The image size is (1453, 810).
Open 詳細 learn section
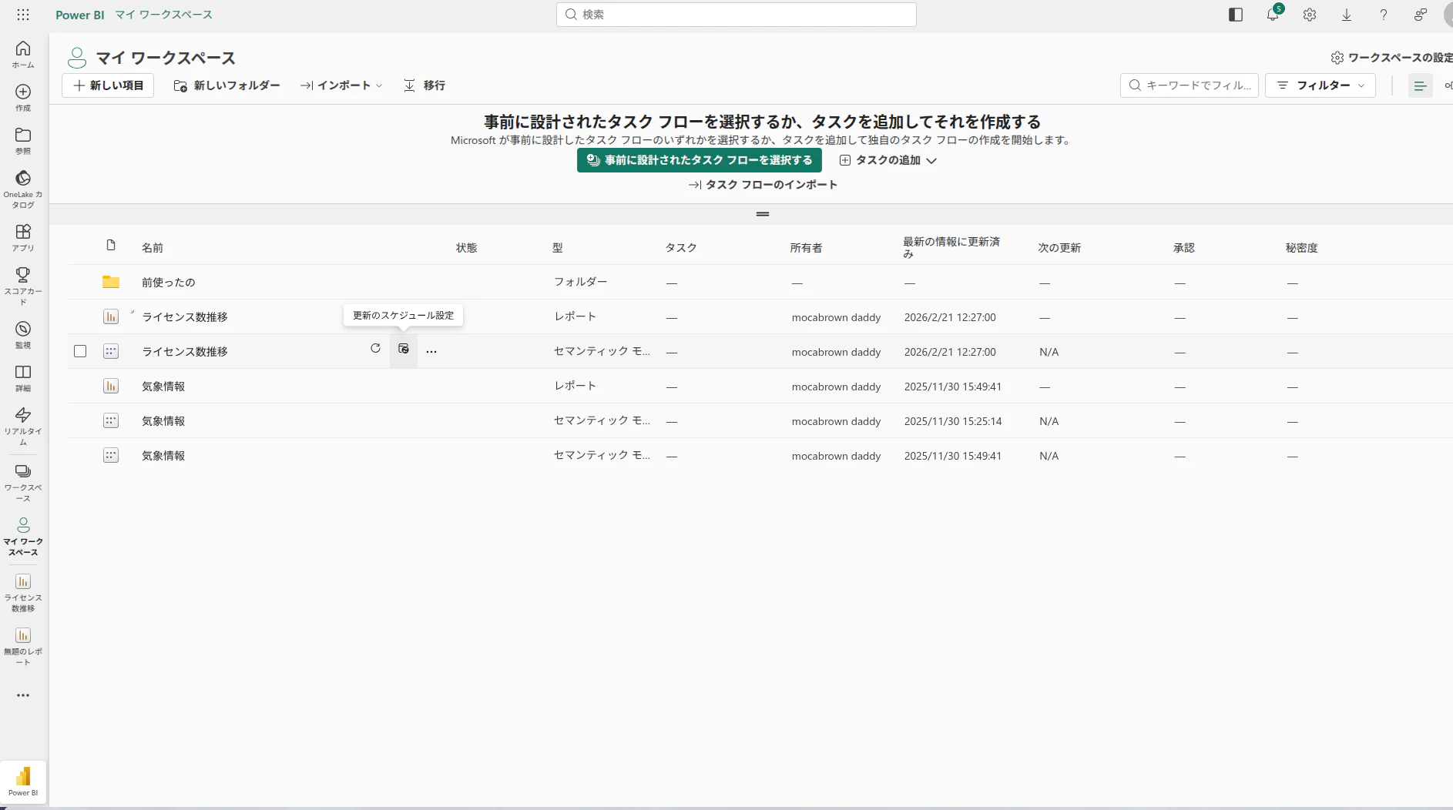(x=23, y=377)
